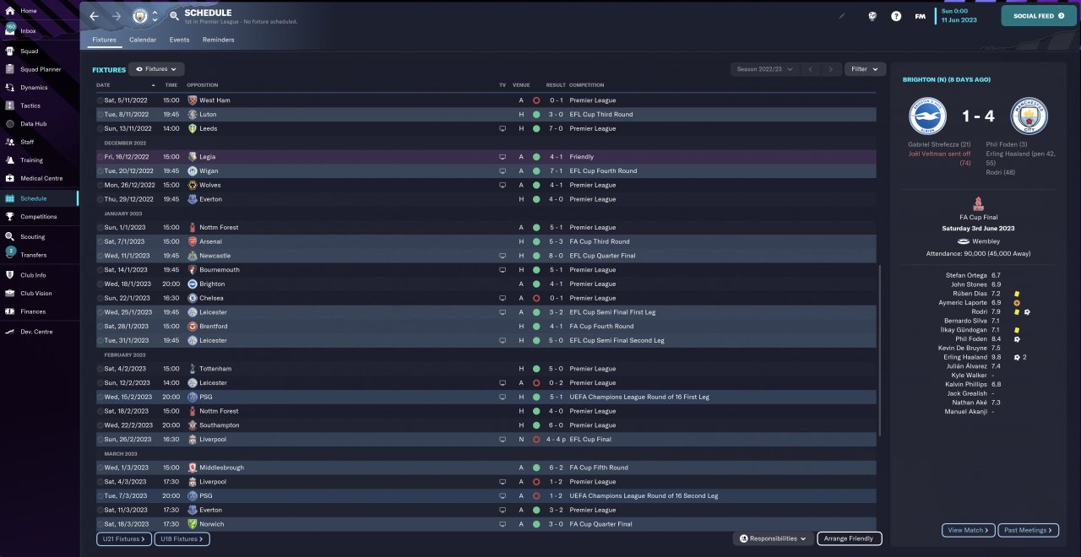Open Dev. Centre

point(36,332)
